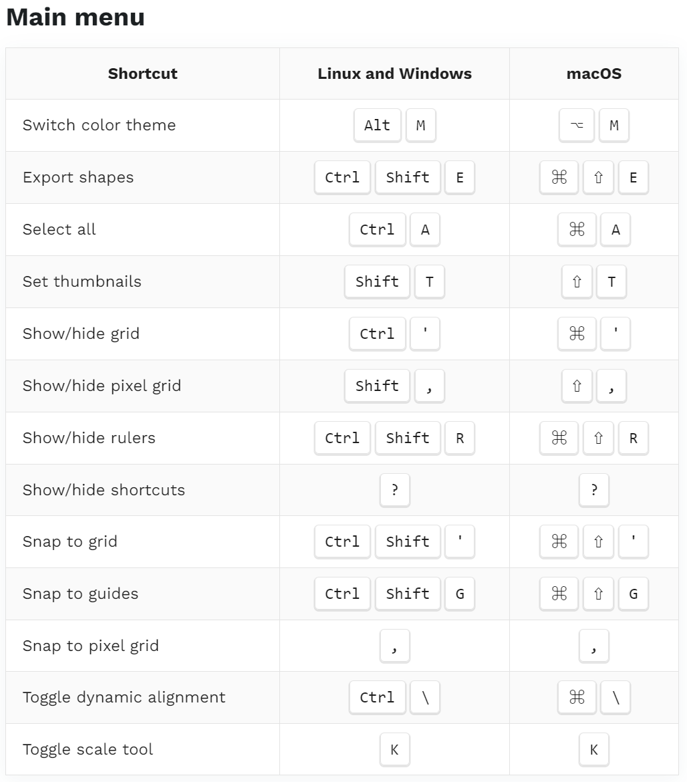Screen dimensions: 687x782
Task: Click the macOS column header
Action: [x=593, y=74]
